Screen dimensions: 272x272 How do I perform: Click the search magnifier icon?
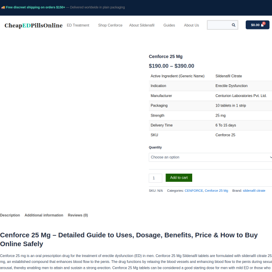tap(233, 25)
